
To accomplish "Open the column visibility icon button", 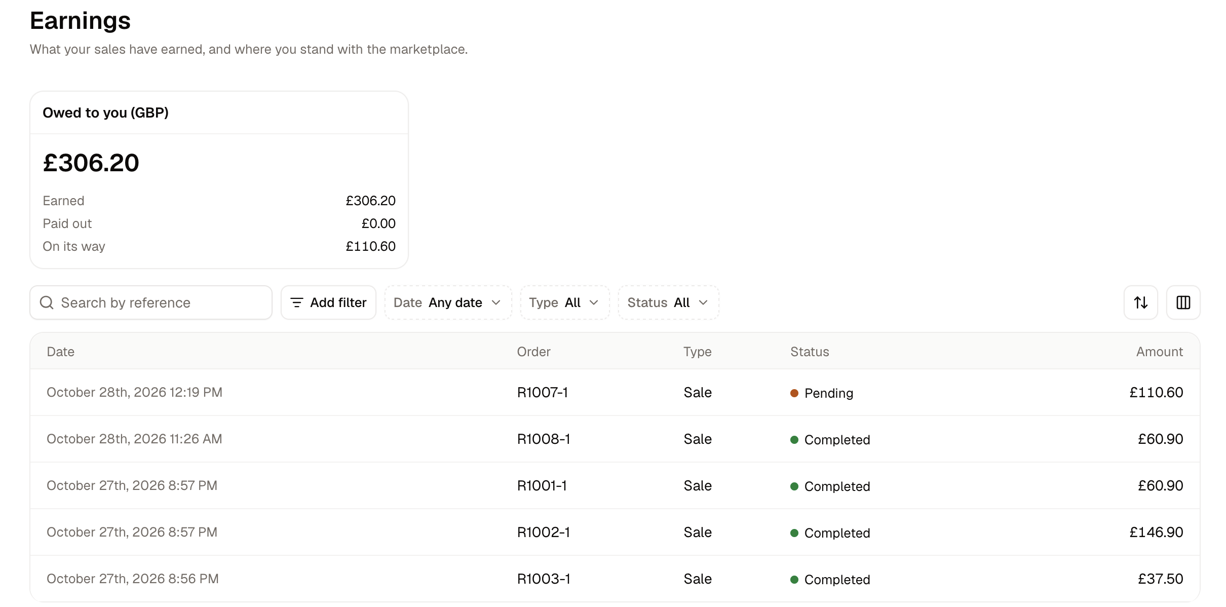I will [1183, 302].
